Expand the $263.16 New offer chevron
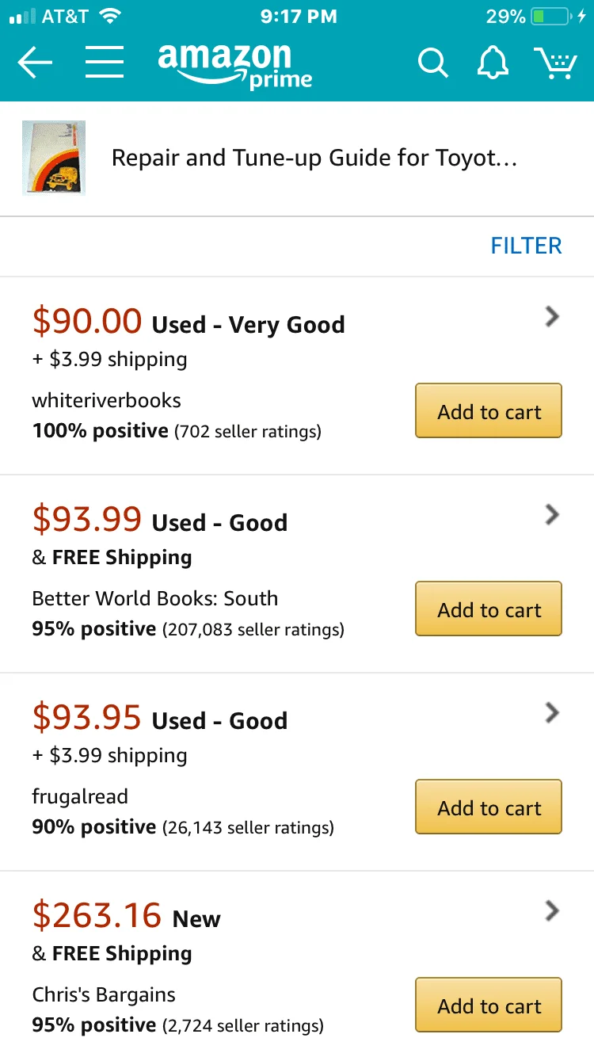 [553, 911]
